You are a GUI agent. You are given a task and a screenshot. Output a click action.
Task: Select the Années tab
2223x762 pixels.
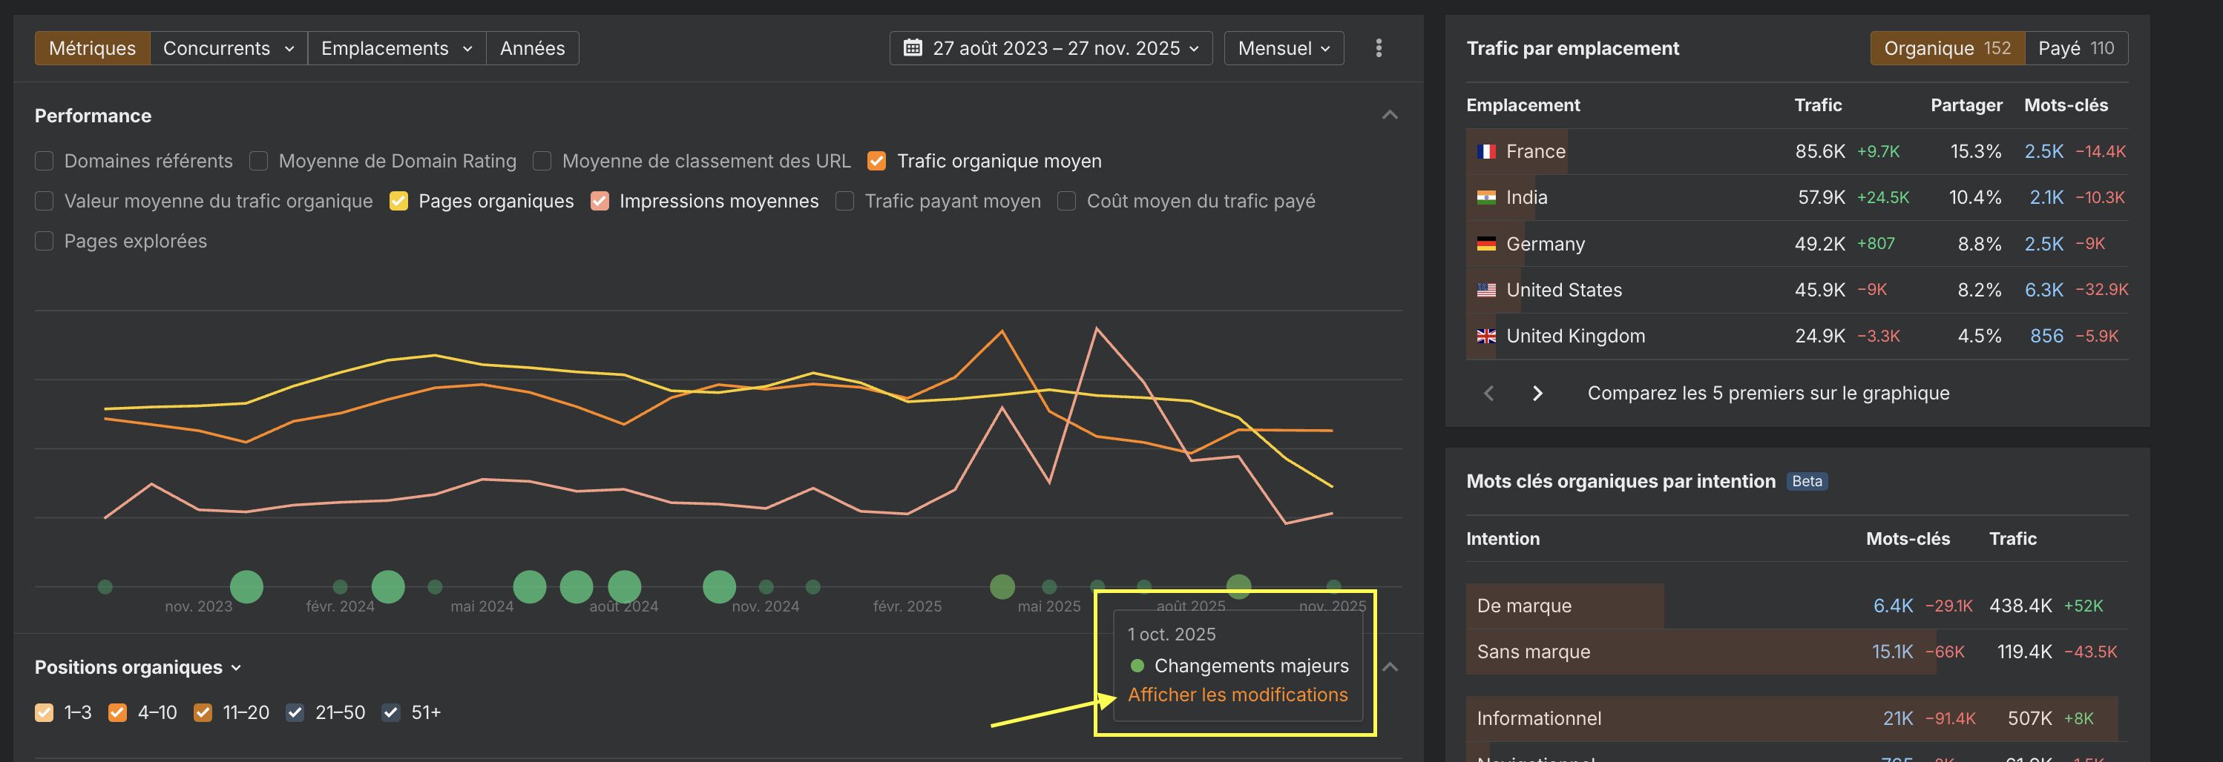coord(531,48)
